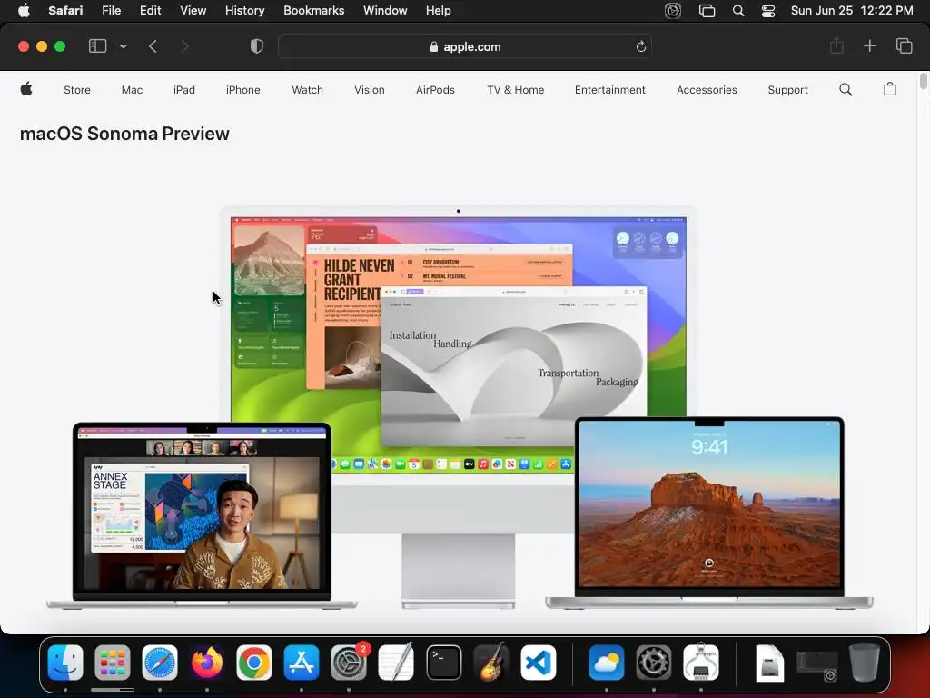Open System Information from the Dock
Viewport: 930px width, 698px height.
pyautogui.click(x=701, y=662)
